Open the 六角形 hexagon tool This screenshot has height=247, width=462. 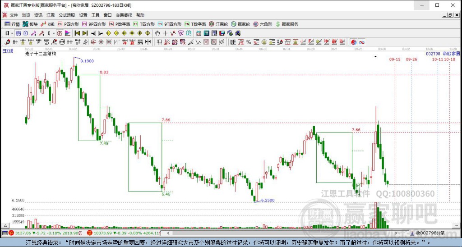point(263,24)
